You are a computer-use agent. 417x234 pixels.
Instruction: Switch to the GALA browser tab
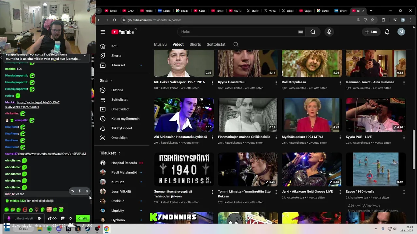[x=128, y=11]
